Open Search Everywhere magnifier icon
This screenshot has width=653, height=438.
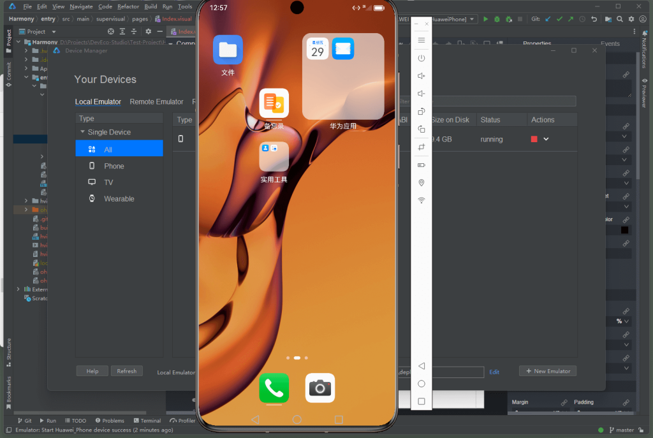(620, 19)
